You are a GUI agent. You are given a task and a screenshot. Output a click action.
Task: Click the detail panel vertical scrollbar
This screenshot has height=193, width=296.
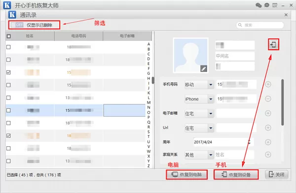pos(282,102)
